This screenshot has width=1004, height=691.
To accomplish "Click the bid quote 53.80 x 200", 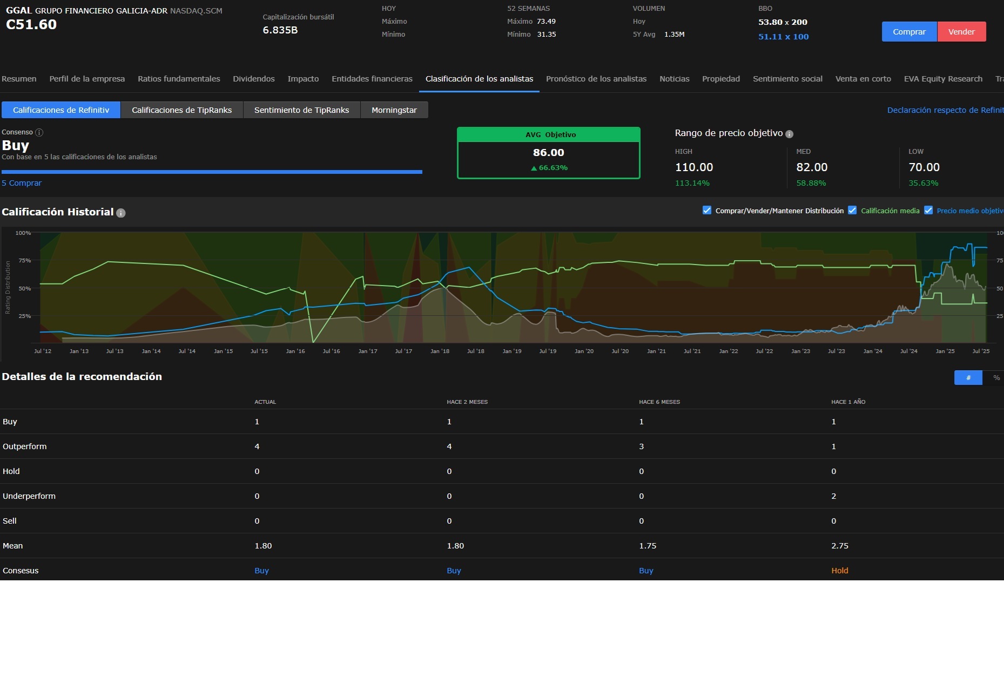I will pyautogui.click(x=783, y=22).
